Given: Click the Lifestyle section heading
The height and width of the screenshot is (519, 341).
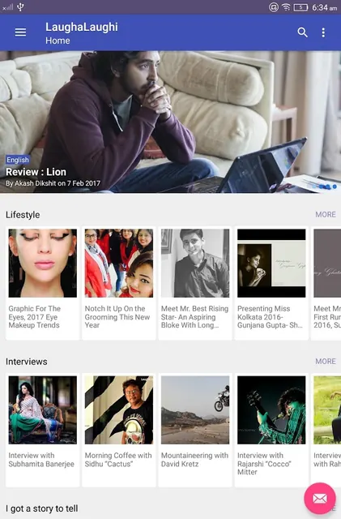Looking at the screenshot, I should [23, 215].
